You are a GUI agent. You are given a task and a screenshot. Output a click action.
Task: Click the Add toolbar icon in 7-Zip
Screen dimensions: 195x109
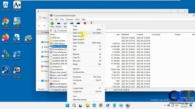tap(52, 23)
